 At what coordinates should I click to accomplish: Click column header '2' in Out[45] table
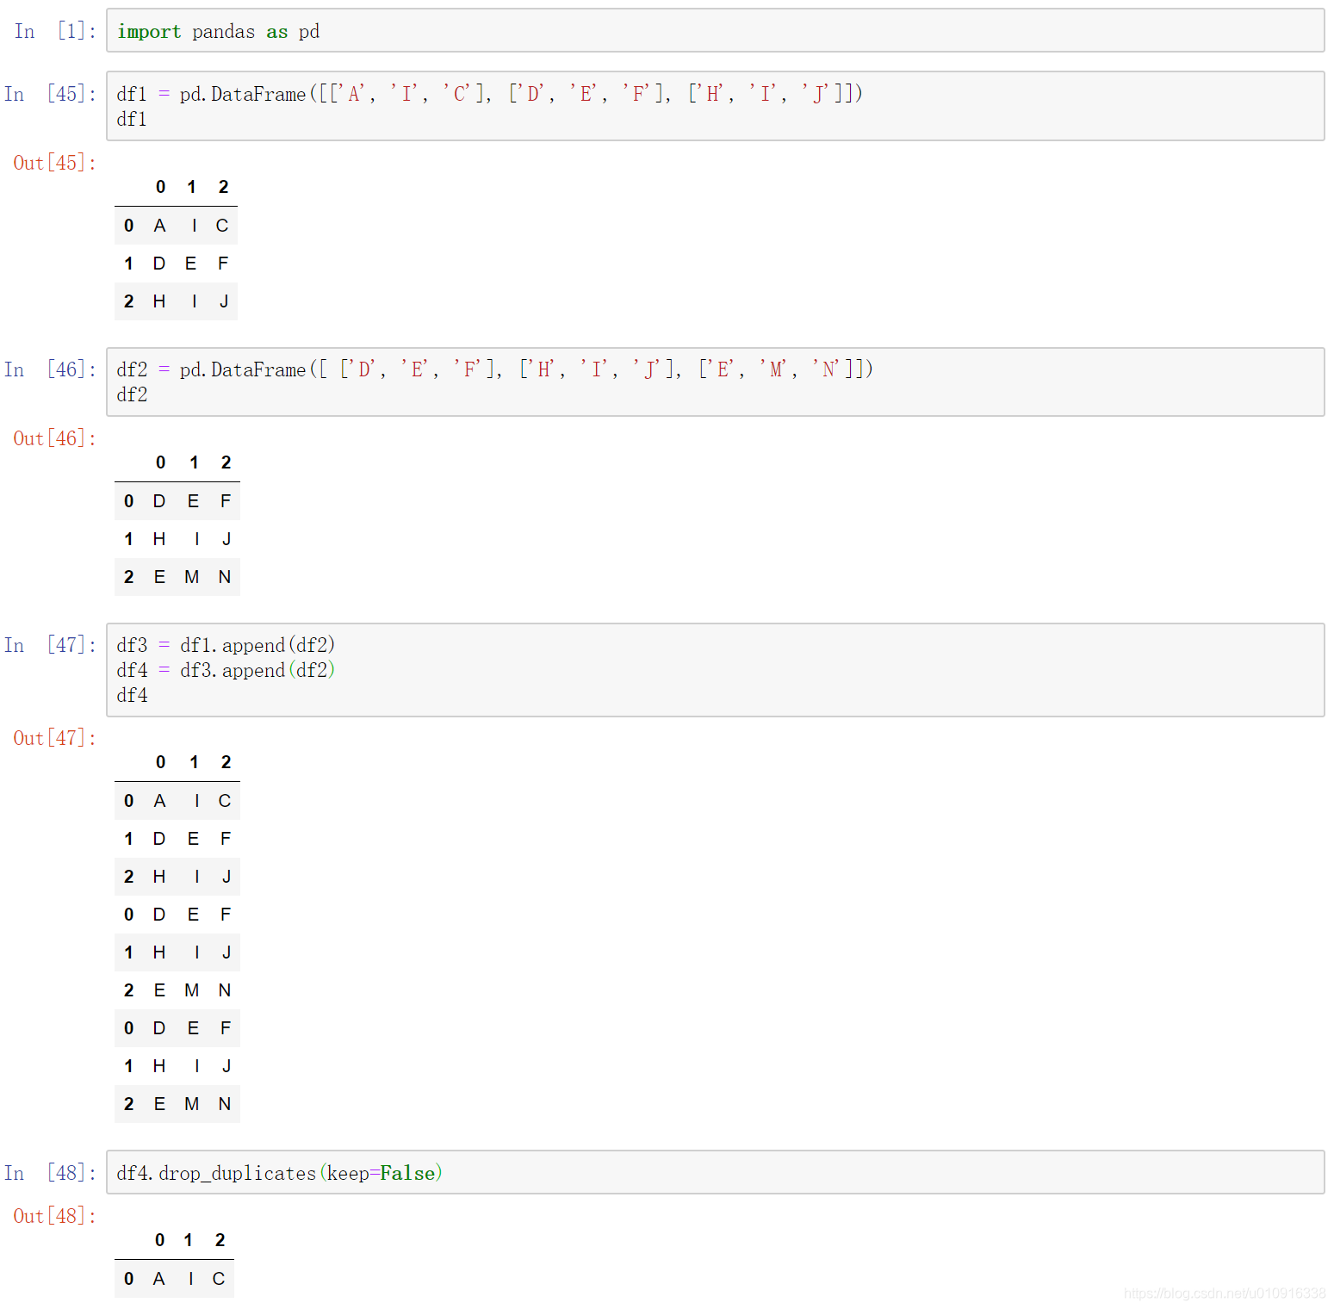(223, 187)
